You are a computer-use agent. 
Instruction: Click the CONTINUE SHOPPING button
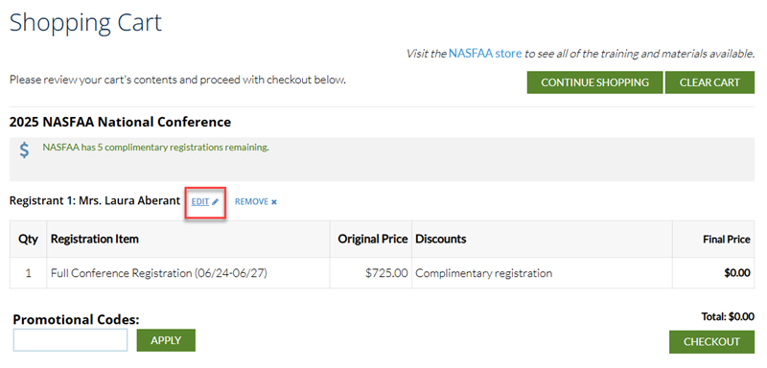(x=594, y=82)
